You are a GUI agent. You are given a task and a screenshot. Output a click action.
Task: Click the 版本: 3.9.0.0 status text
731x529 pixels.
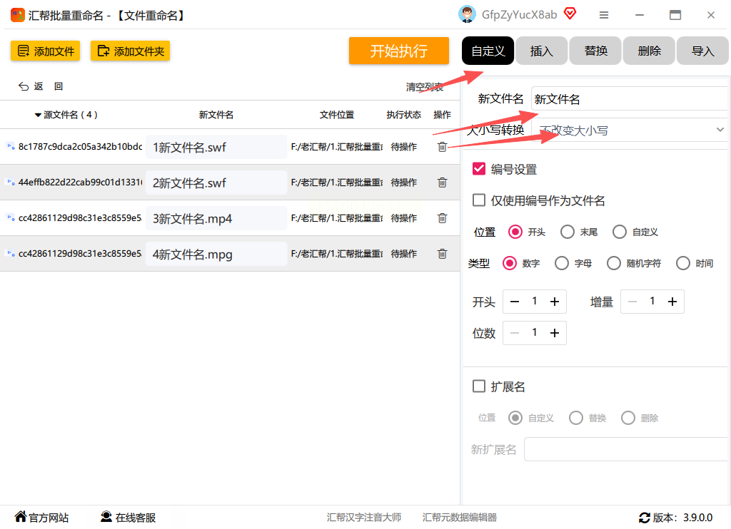tap(682, 518)
